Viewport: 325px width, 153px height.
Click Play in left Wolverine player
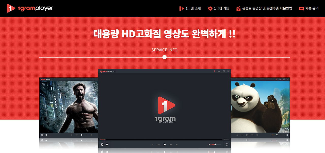pyautogui.click(x=82, y=135)
